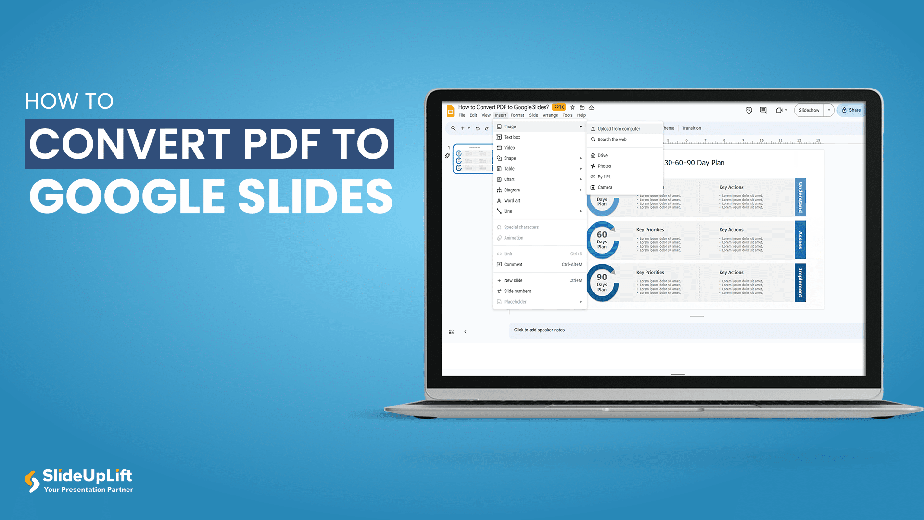Select Camera insert option
Screen dimensions: 924x520
(604, 187)
